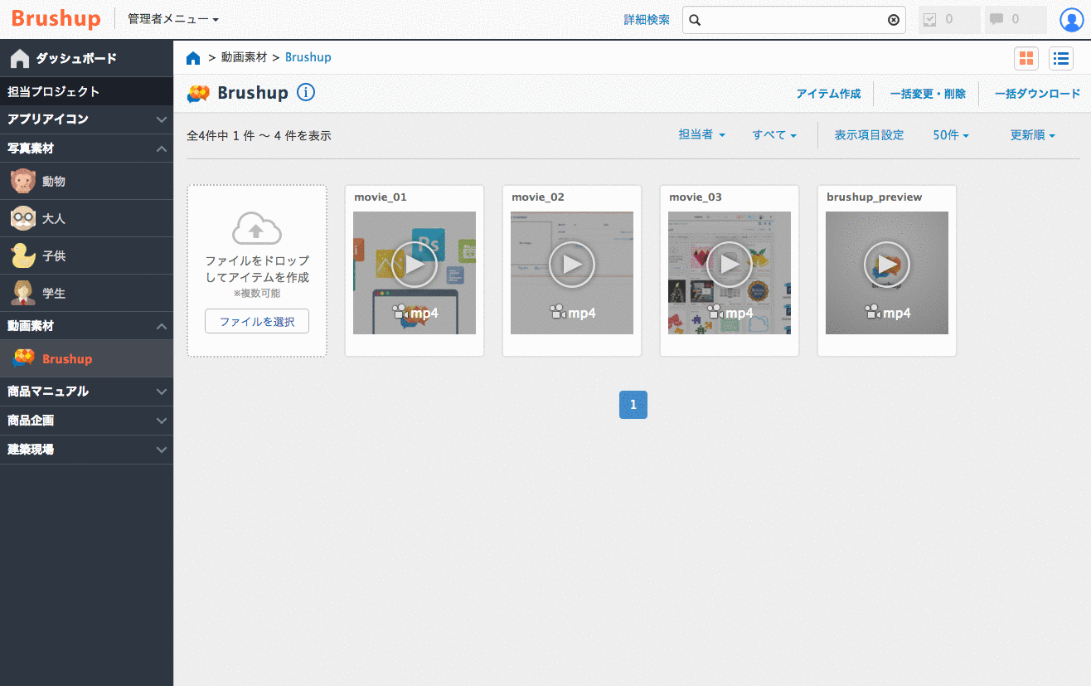Click the brushup_preview title text
The image size is (1091, 686).
point(875,197)
